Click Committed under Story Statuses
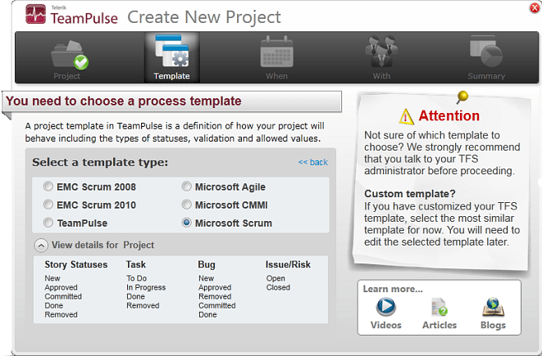This screenshot has width=542, height=356. (63, 296)
